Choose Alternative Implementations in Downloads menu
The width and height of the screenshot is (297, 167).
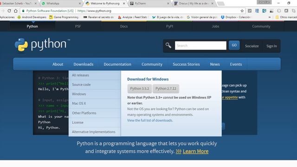point(95,132)
